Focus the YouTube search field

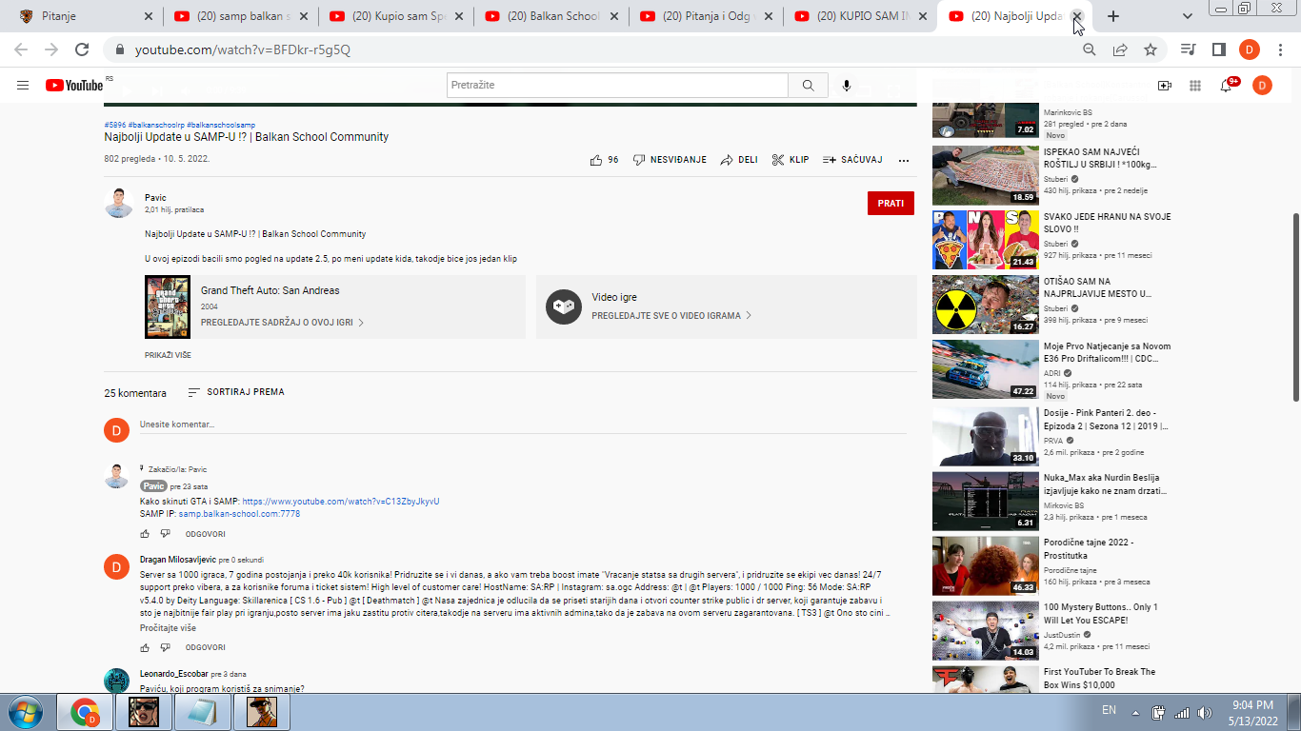(618, 86)
